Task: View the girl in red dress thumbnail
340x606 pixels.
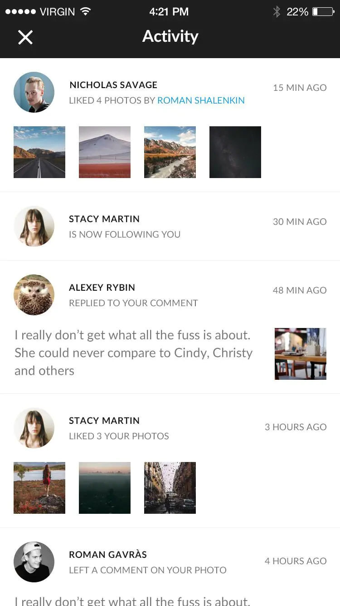Action: [39, 488]
